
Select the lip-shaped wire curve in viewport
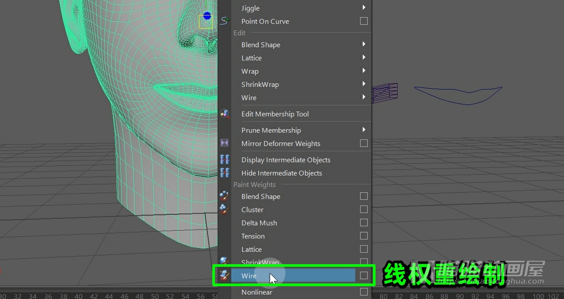point(458,95)
